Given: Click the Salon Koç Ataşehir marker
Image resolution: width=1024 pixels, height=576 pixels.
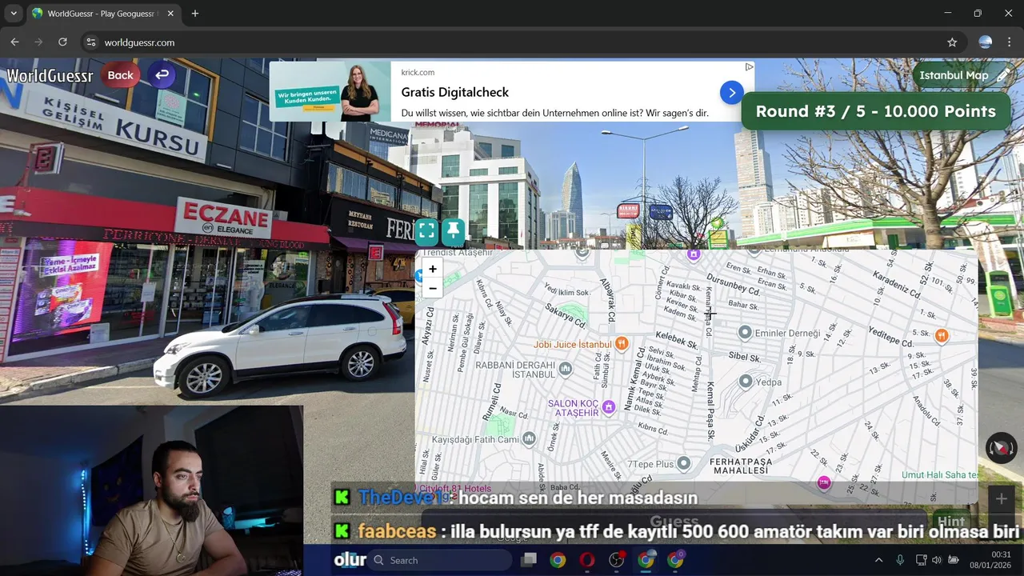Looking at the screenshot, I should pyautogui.click(x=608, y=407).
